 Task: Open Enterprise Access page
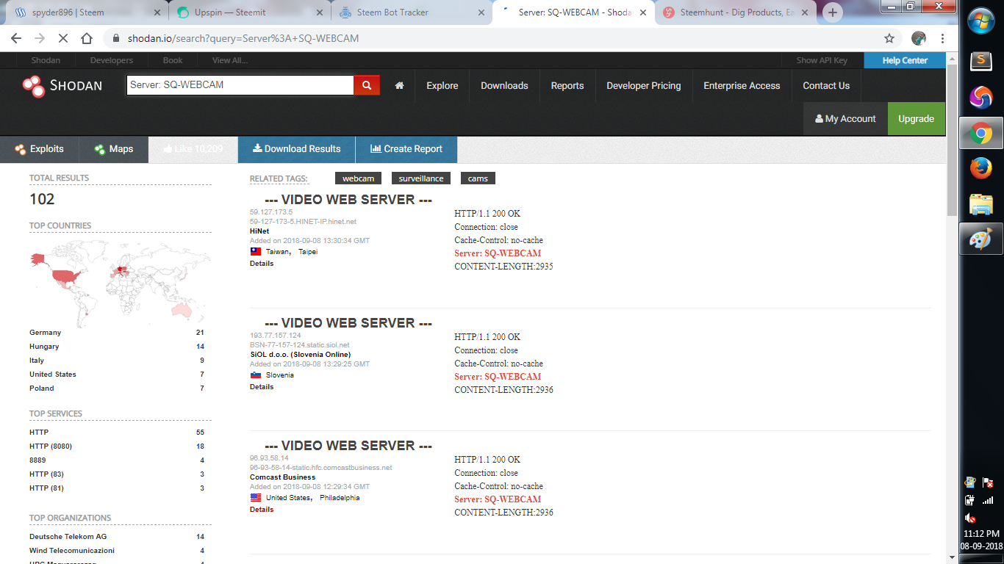pyautogui.click(x=742, y=86)
